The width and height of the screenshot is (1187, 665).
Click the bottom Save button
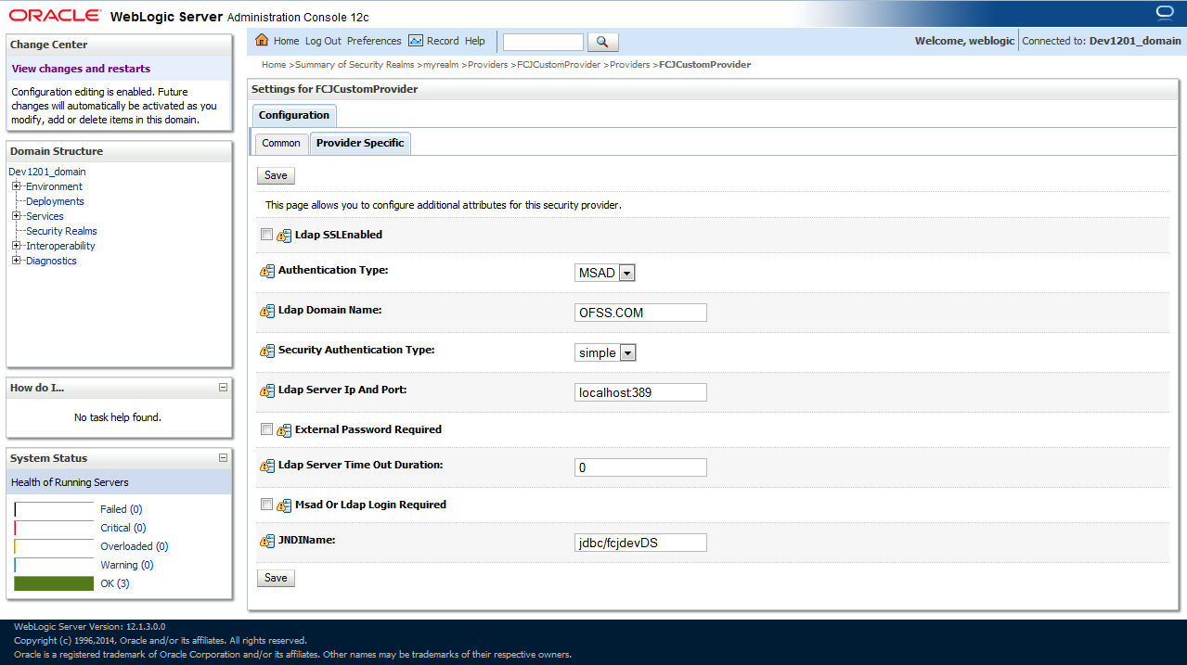pos(276,578)
